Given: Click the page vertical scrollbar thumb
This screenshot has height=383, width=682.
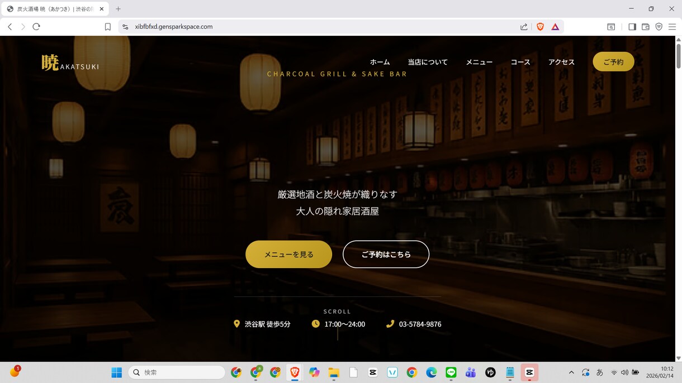Looking at the screenshot, I should click(x=679, y=56).
